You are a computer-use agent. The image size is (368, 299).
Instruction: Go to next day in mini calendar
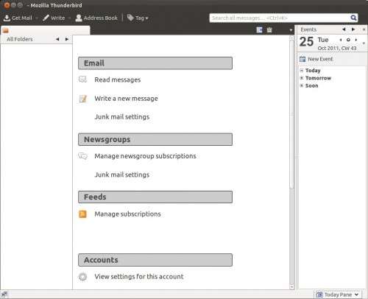[356, 40]
